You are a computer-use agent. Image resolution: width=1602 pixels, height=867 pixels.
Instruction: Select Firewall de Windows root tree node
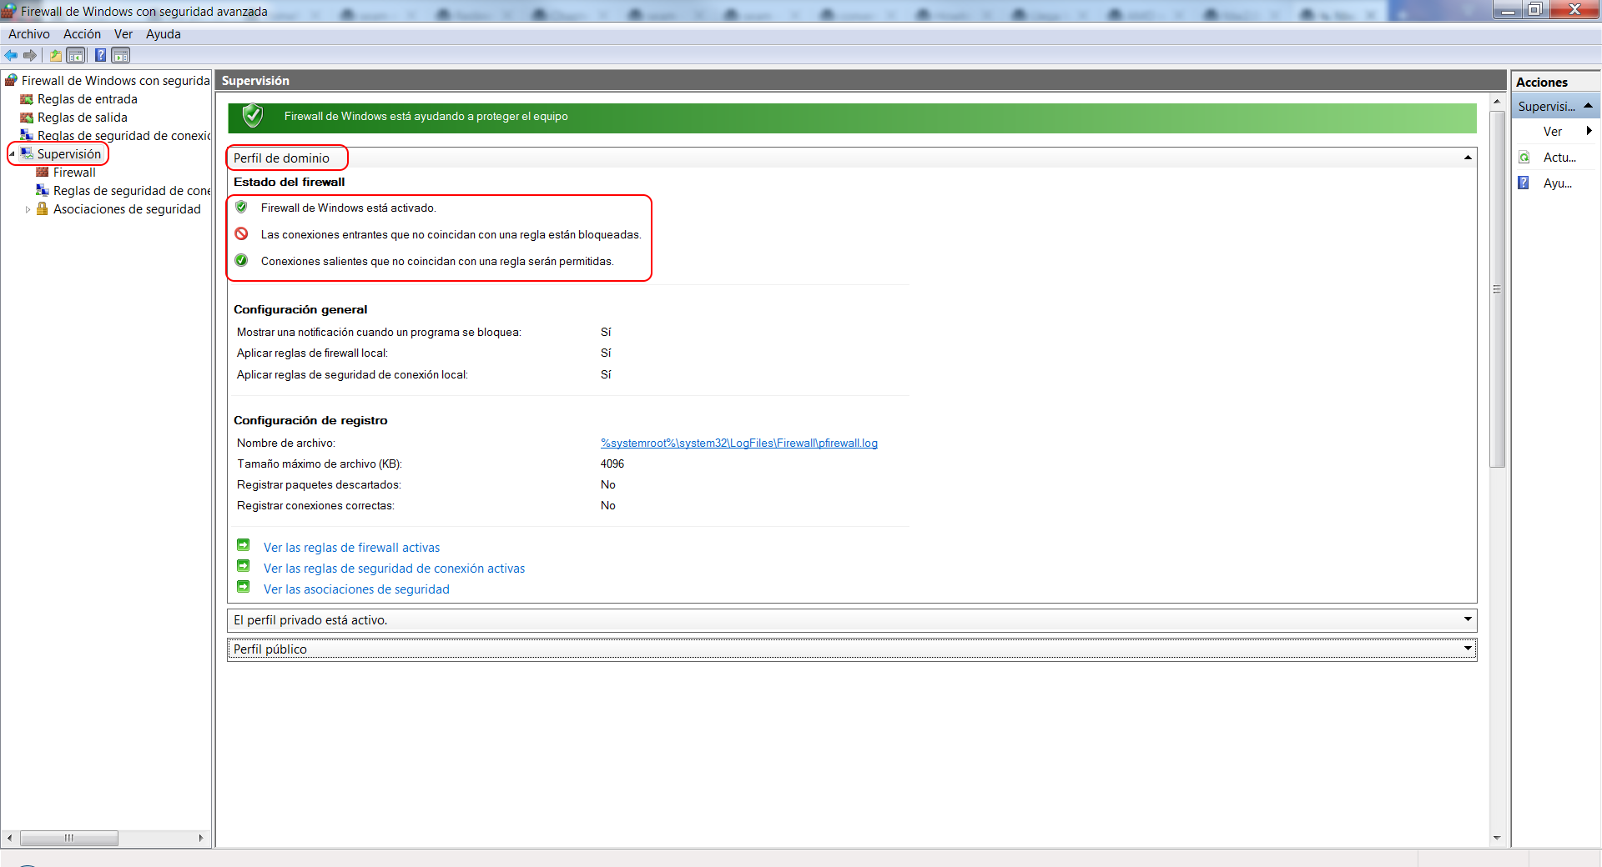point(115,80)
